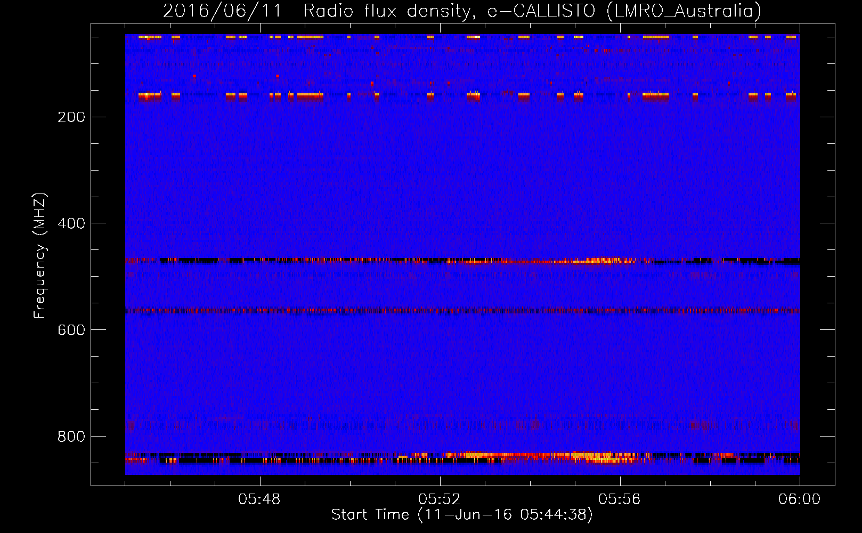Click the 200 MHz frequency tick label
Image resolution: width=862 pixels, height=533 pixels.
tap(71, 117)
